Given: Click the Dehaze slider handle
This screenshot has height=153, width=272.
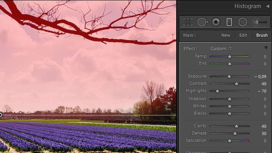Looking at the screenshot, I should (235, 133).
